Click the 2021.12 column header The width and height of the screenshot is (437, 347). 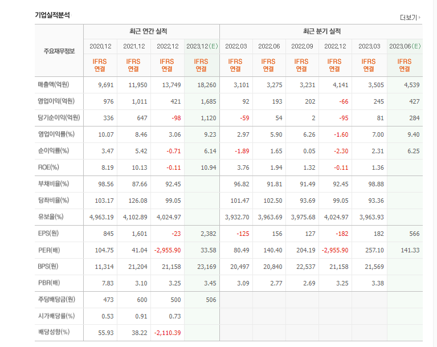pyautogui.click(x=134, y=46)
